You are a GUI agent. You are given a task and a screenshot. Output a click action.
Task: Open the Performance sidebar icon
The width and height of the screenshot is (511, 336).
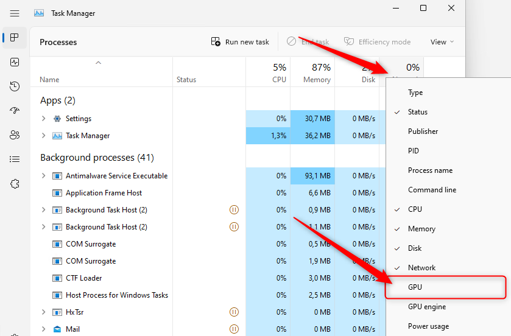click(x=15, y=62)
